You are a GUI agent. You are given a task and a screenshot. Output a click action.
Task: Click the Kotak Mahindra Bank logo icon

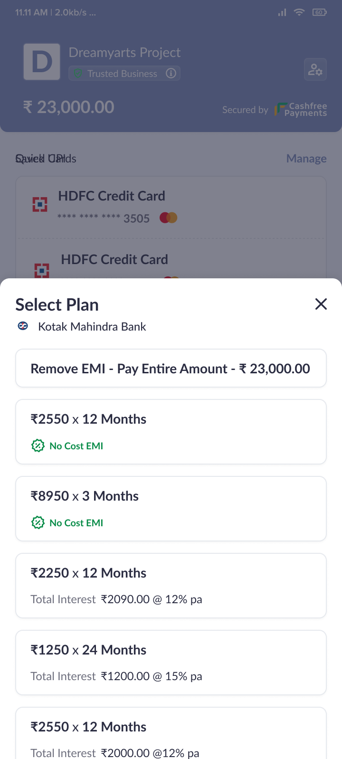[x=23, y=326]
